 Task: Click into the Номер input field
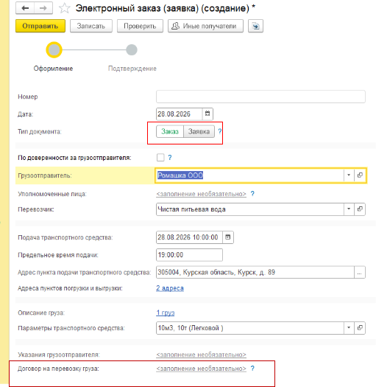260,97
